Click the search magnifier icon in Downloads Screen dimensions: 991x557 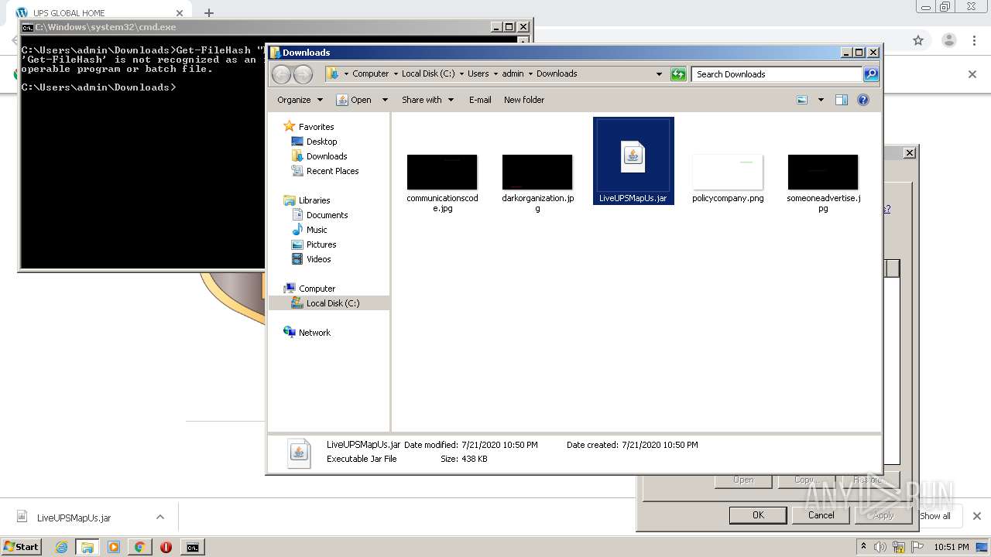(x=871, y=74)
